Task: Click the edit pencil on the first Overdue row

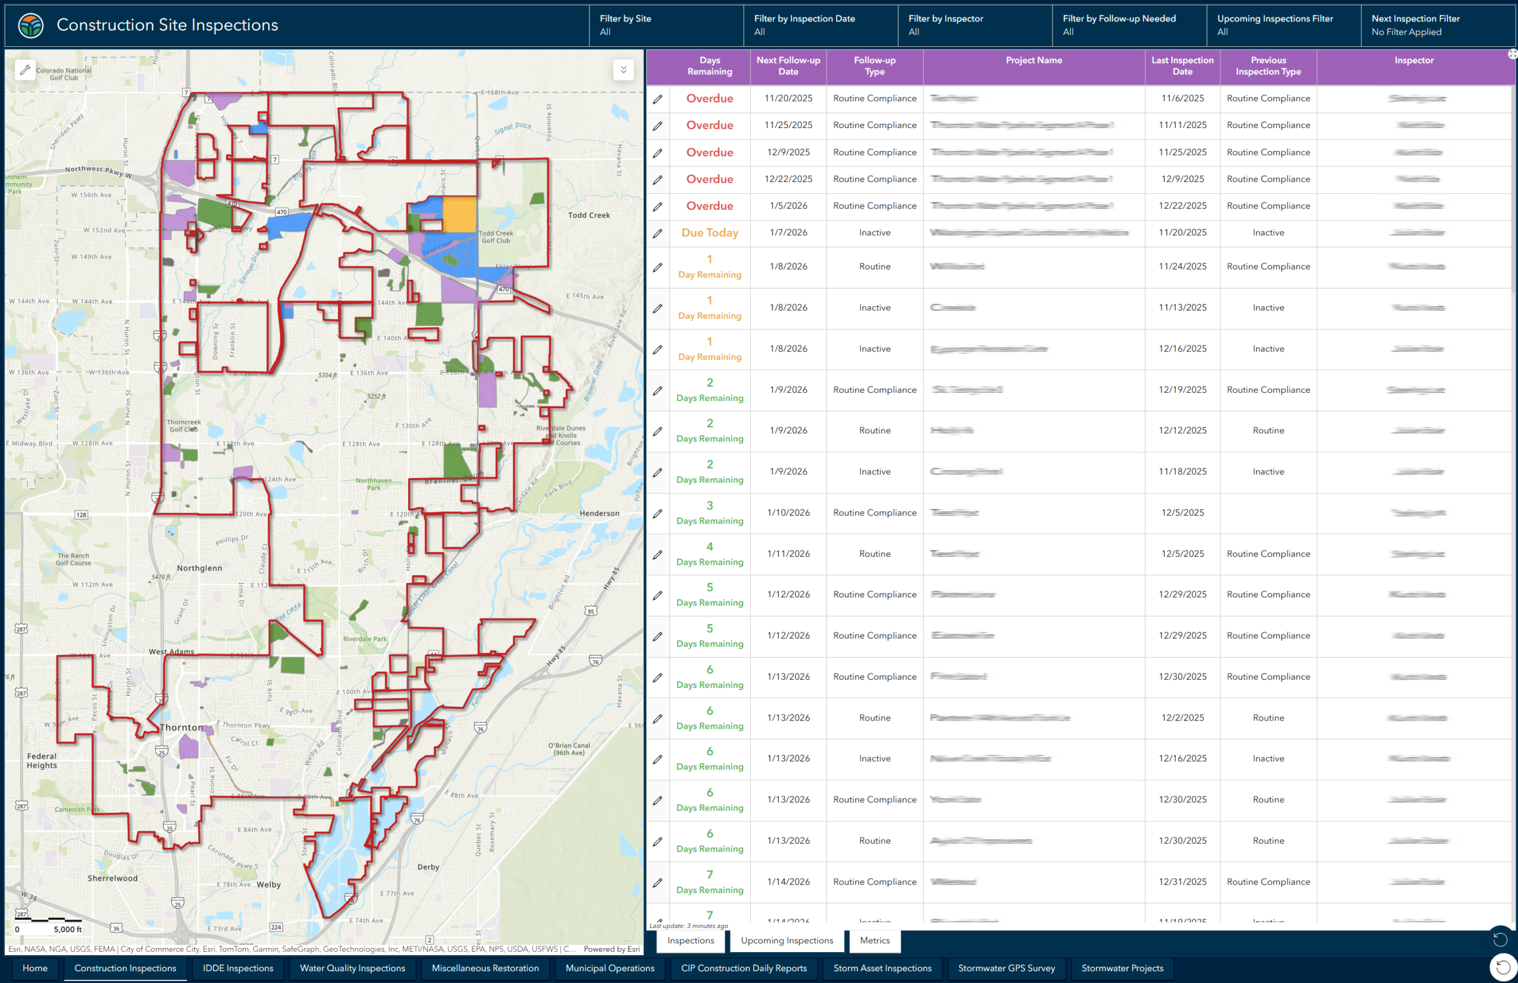Action: [x=658, y=99]
